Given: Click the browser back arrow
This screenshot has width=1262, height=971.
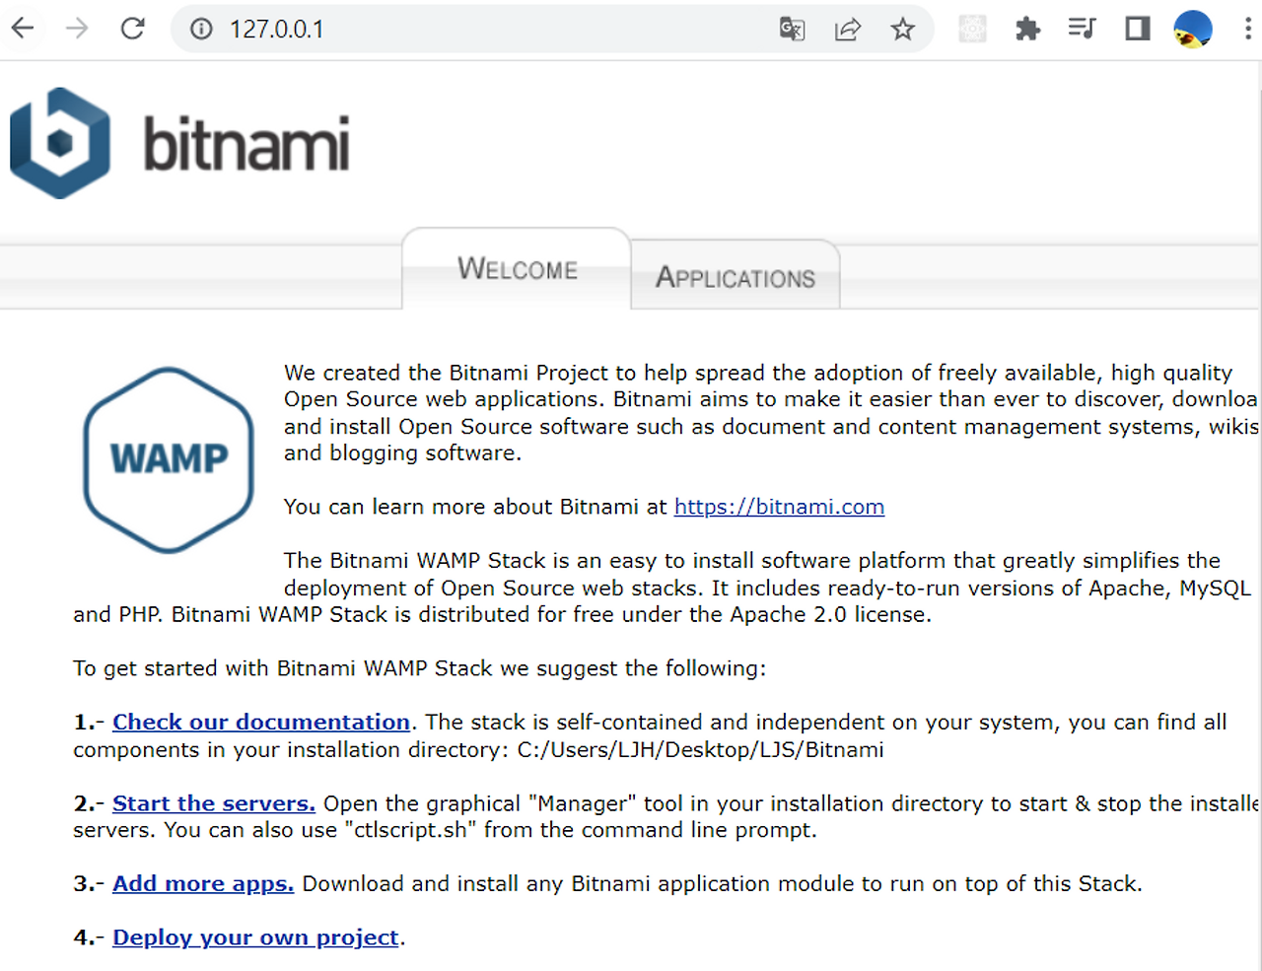Looking at the screenshot, I should point(23,29).
